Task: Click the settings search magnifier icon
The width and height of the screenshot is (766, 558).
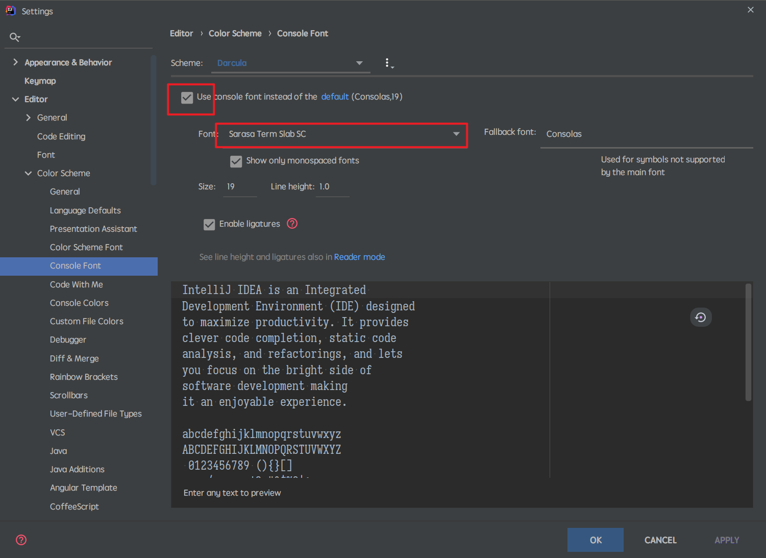Action: 15,37
